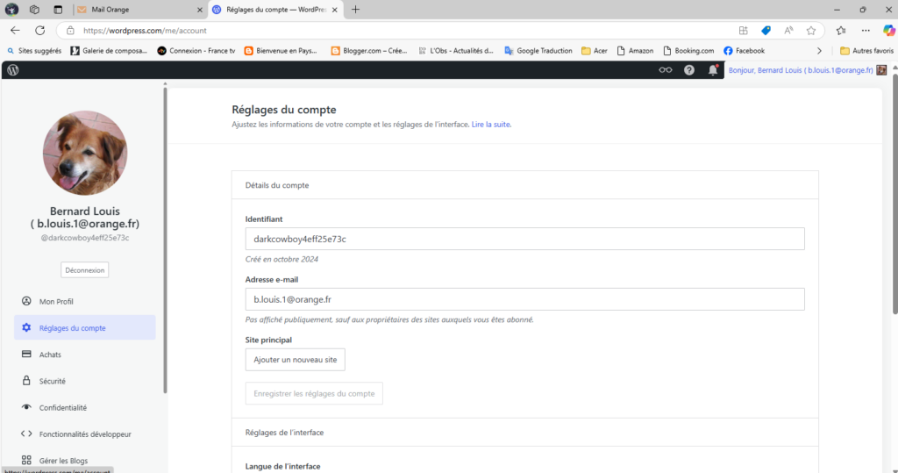Follow the Lire la suite link
Image resolution: width=898 pixels, height=473 pixels.
[491, 125]
